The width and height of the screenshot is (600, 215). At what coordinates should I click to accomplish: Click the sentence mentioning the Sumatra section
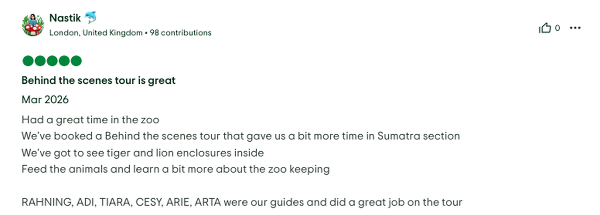240,136
